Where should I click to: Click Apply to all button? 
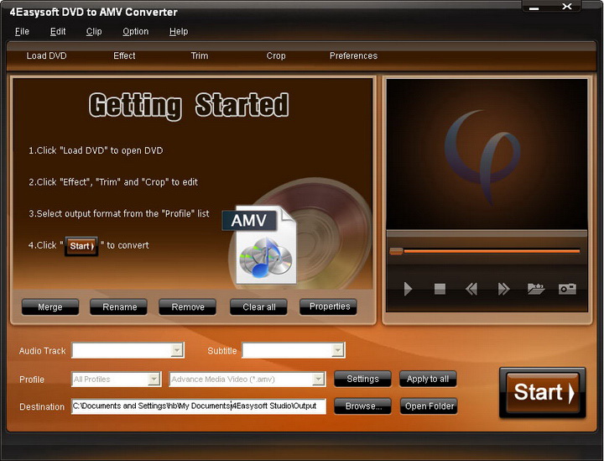pos(428,379)
